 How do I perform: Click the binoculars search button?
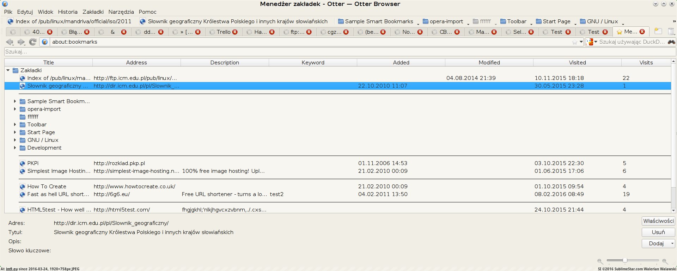[x=671, y=42]
